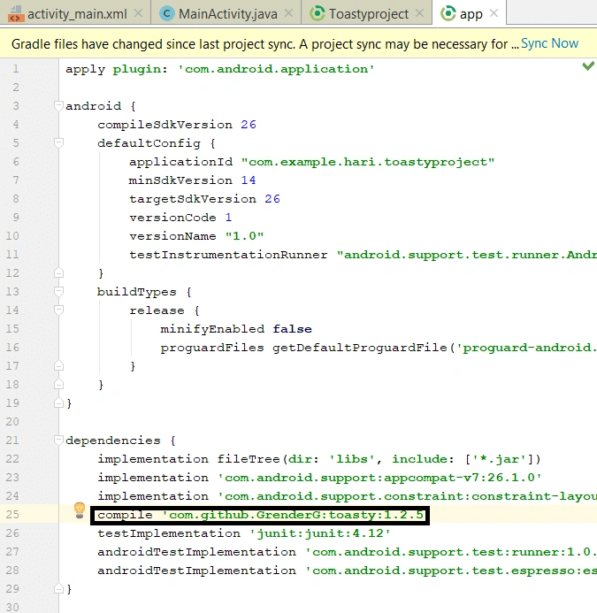
Task: Close the MainActivity.java tab
Action: 288,13
